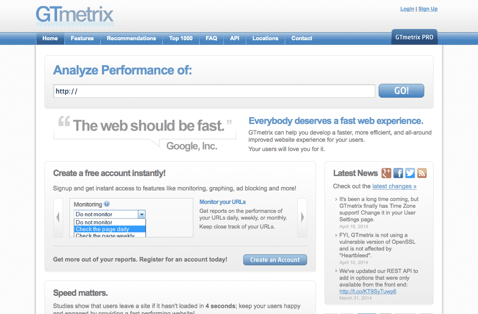Open the Top 1000 menu item
Screen dimensions: 478x314
pos(181,38)
